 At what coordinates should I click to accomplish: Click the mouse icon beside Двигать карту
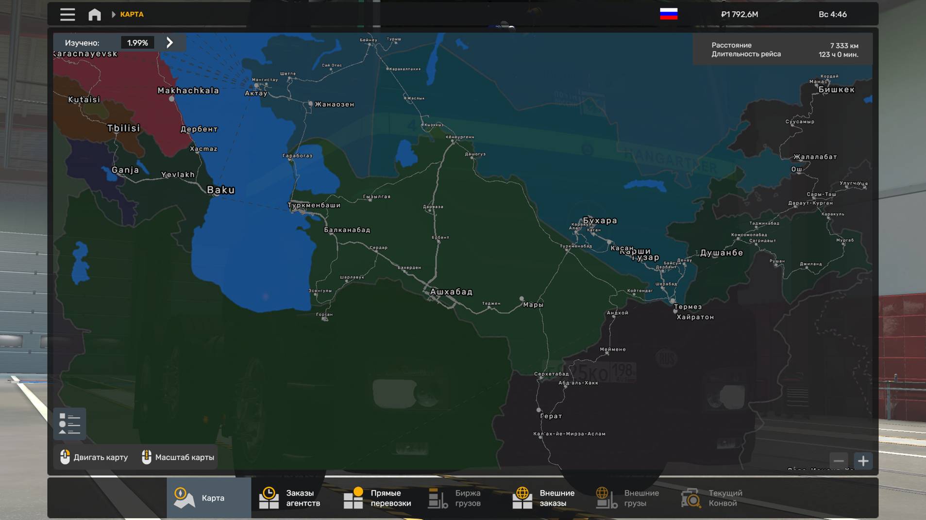coord(65,457)
